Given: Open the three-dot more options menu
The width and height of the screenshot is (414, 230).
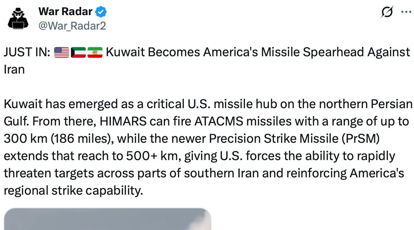Looking at the screenshot, I should pyautogui.click(x=406, y=12).
